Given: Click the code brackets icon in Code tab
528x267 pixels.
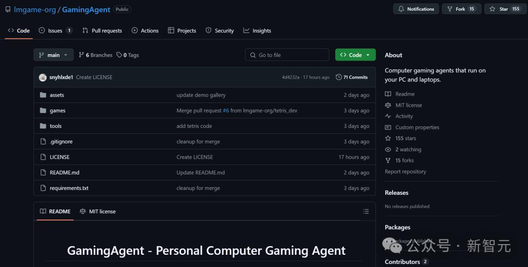Looking at the screenshot, I should tap(11, 31).
